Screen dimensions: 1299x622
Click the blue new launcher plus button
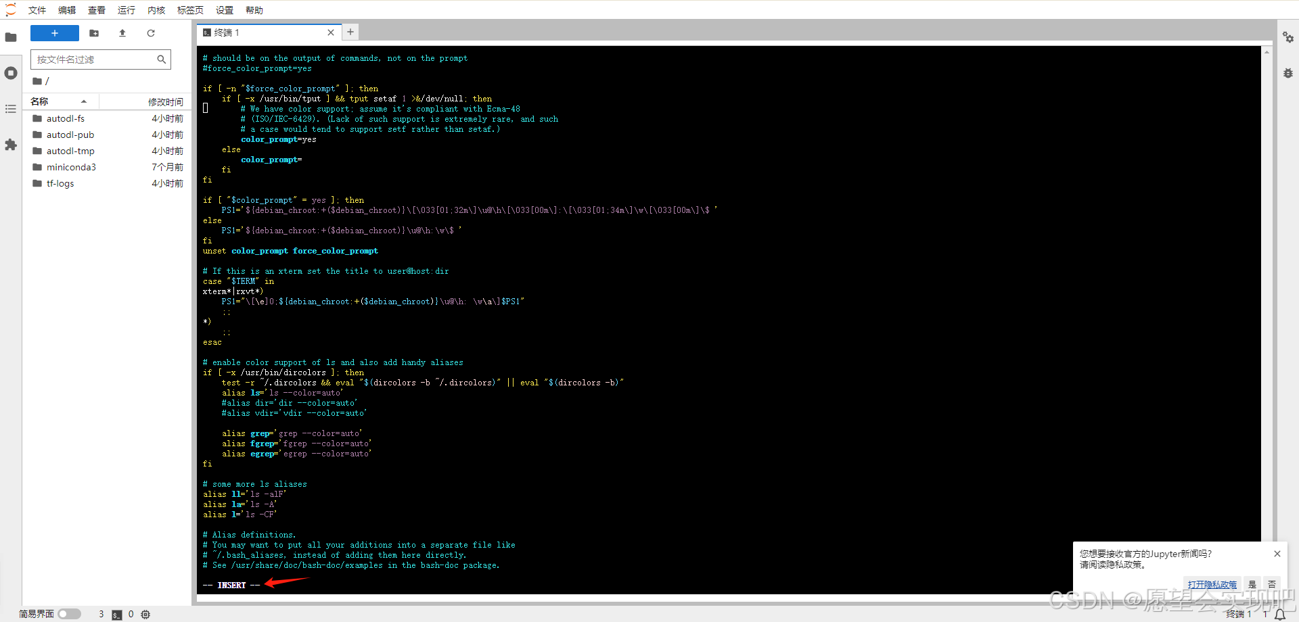point(55,33)
